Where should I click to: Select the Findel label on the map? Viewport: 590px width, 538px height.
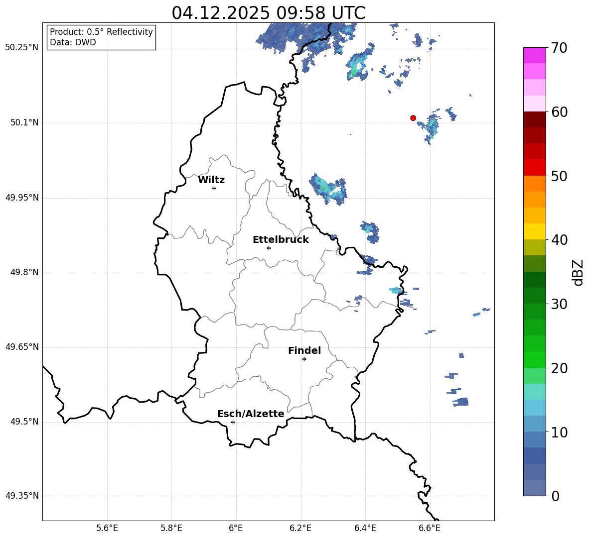304,351
